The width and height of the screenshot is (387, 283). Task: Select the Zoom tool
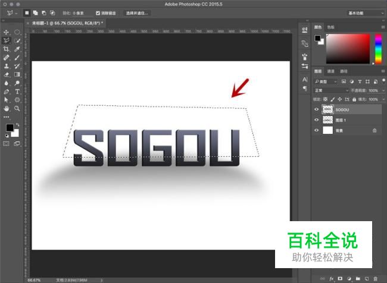pos(17,108)
